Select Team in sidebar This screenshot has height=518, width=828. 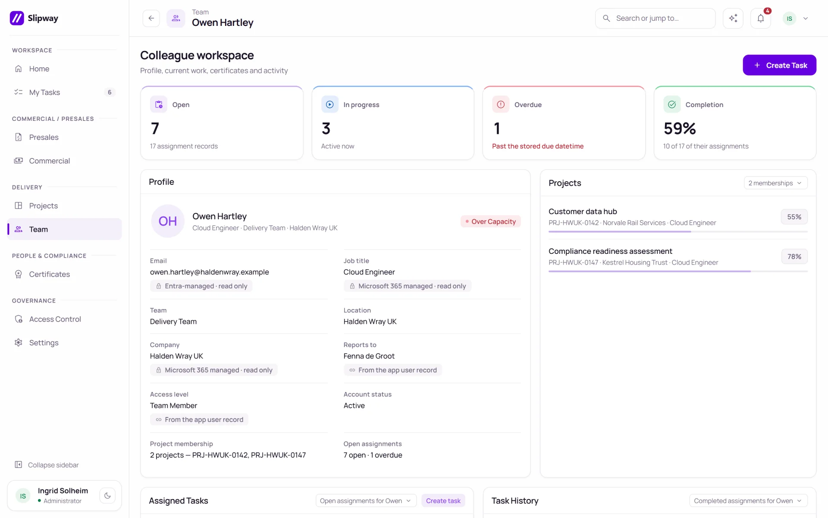64,229
